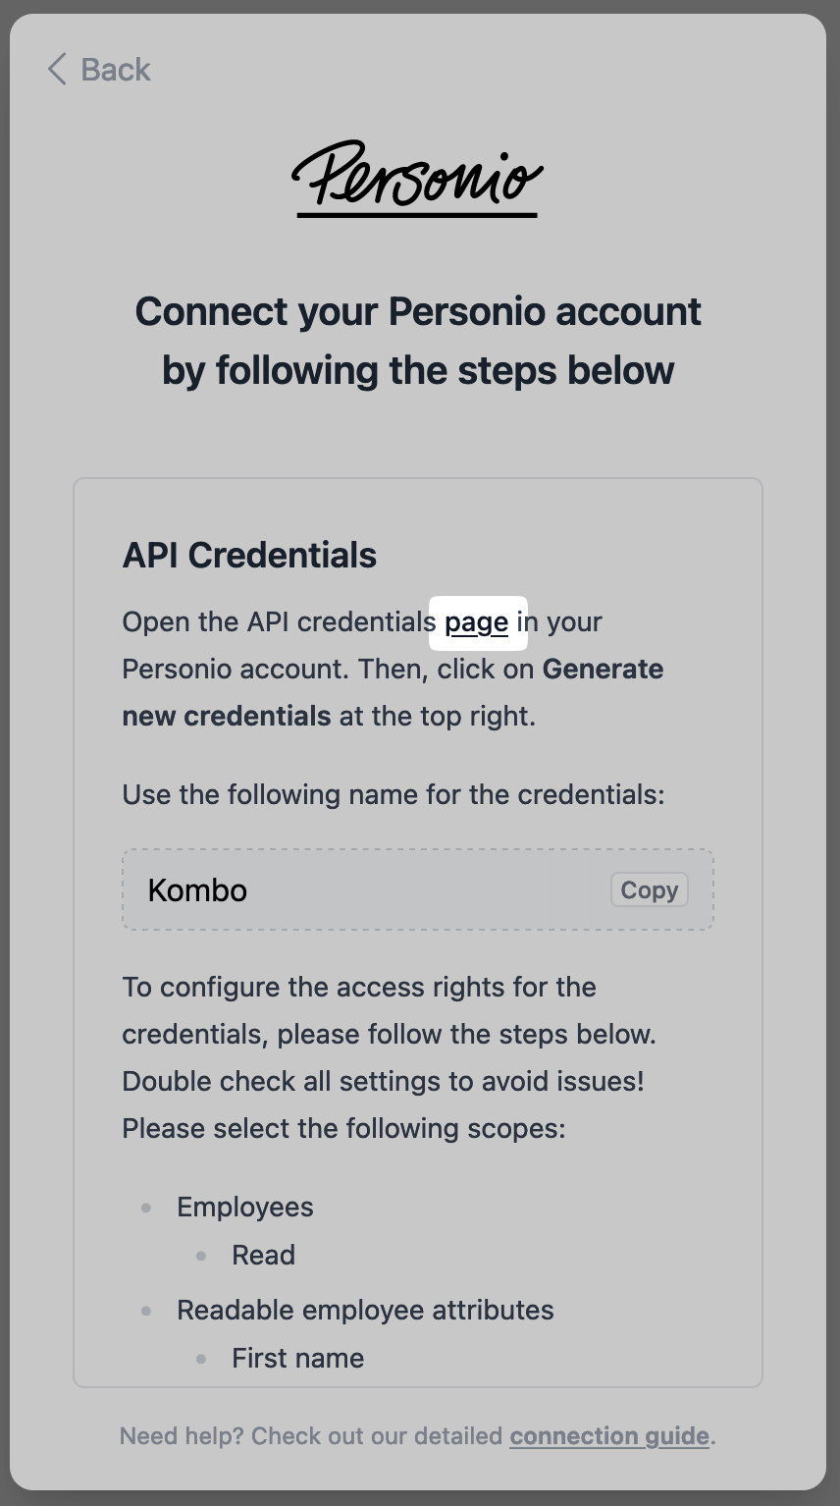Image resolution: width=840 pixels, height=1506 pixels.
Task: Click the Kombo name text field
Action: coord(373,889)
